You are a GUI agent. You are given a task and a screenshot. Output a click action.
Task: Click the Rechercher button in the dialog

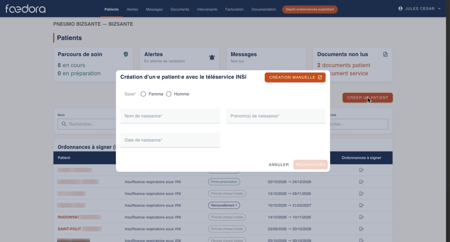coord(310,165)
